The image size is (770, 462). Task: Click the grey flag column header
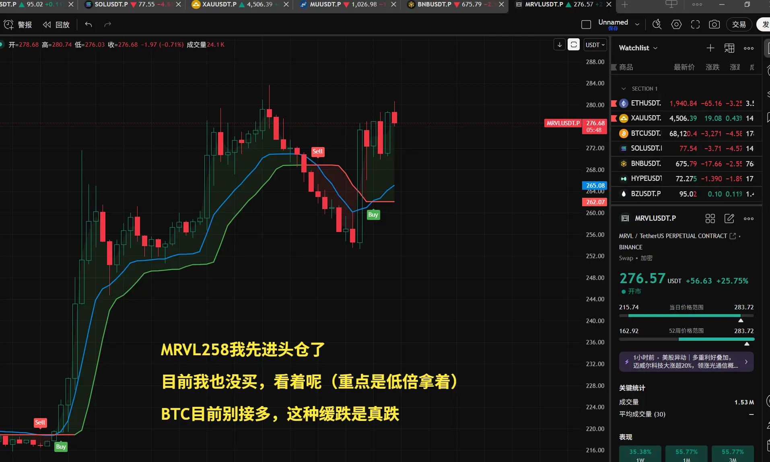click(614, 67)
